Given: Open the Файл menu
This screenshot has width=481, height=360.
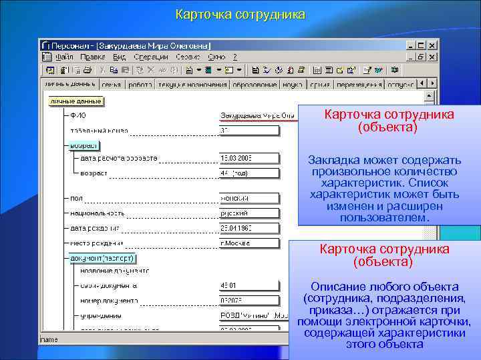Looking at the screenshot, I should pyautogui.click(x=64, y=57).
